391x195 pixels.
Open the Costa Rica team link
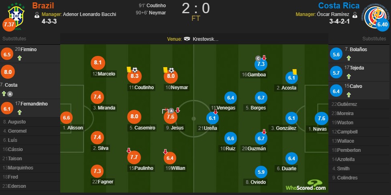coord(336,6)
